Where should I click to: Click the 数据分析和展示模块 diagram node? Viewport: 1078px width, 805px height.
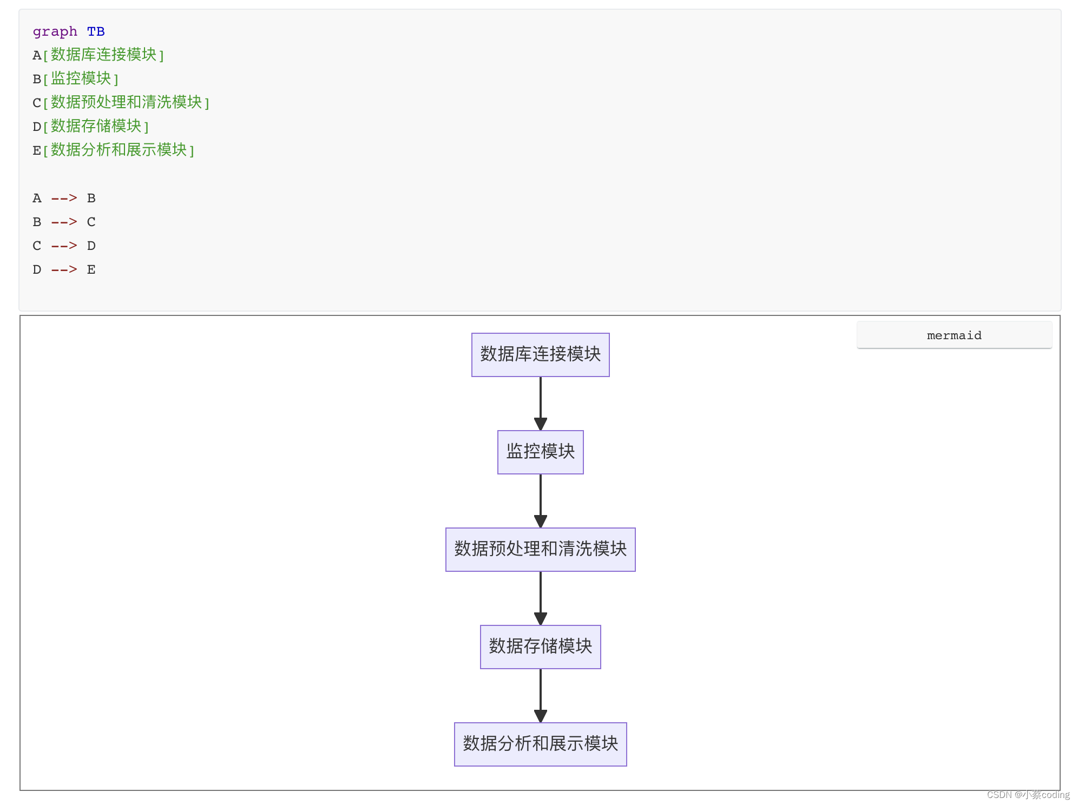click(x=540, y=744)
